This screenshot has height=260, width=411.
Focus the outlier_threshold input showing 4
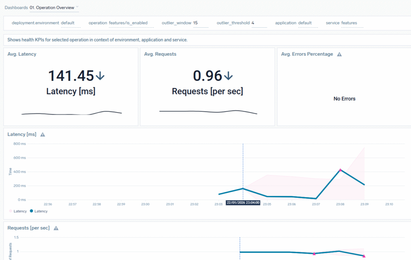coord(258,23)
